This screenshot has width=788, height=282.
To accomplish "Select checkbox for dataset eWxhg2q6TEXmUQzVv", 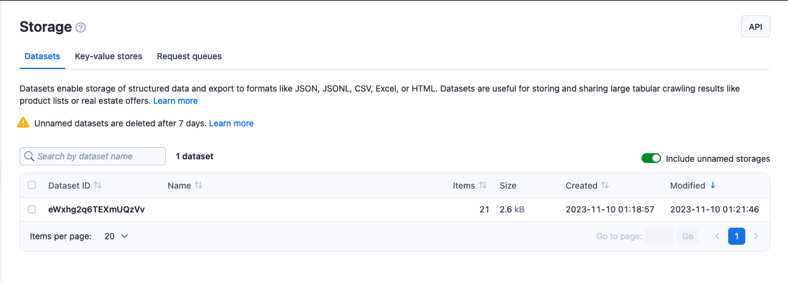I will [32, 209].
